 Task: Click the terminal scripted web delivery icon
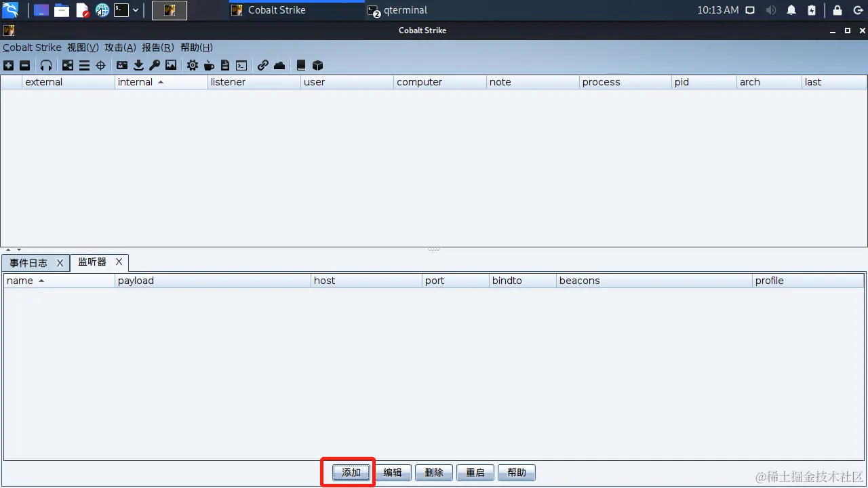click(x=241, y=66)
